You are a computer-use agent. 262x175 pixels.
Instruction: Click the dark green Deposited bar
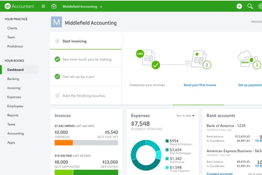[x=96, y=172]
